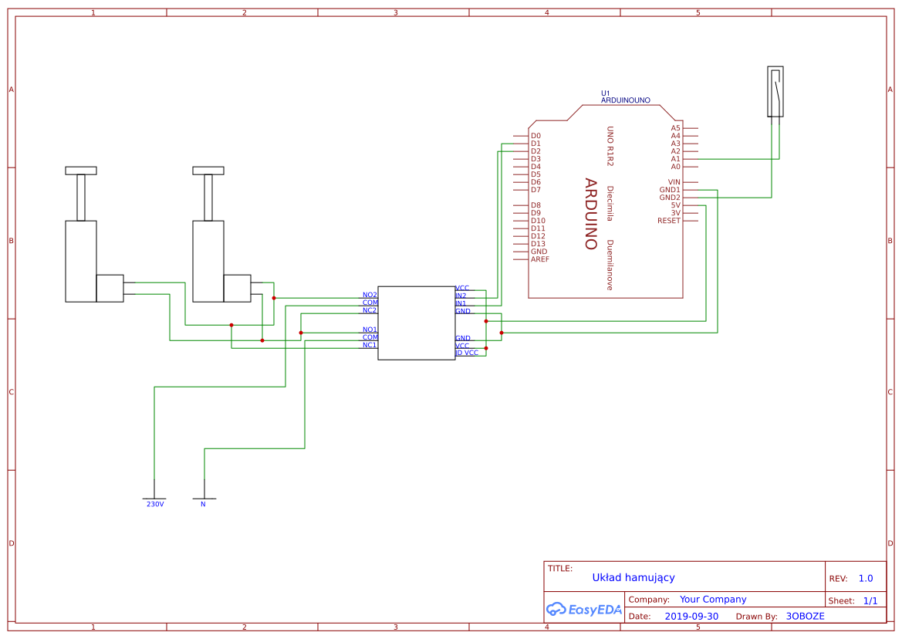Select the JD VCC relay pin
The image size is (902, 639).
(x=466, y=351)
